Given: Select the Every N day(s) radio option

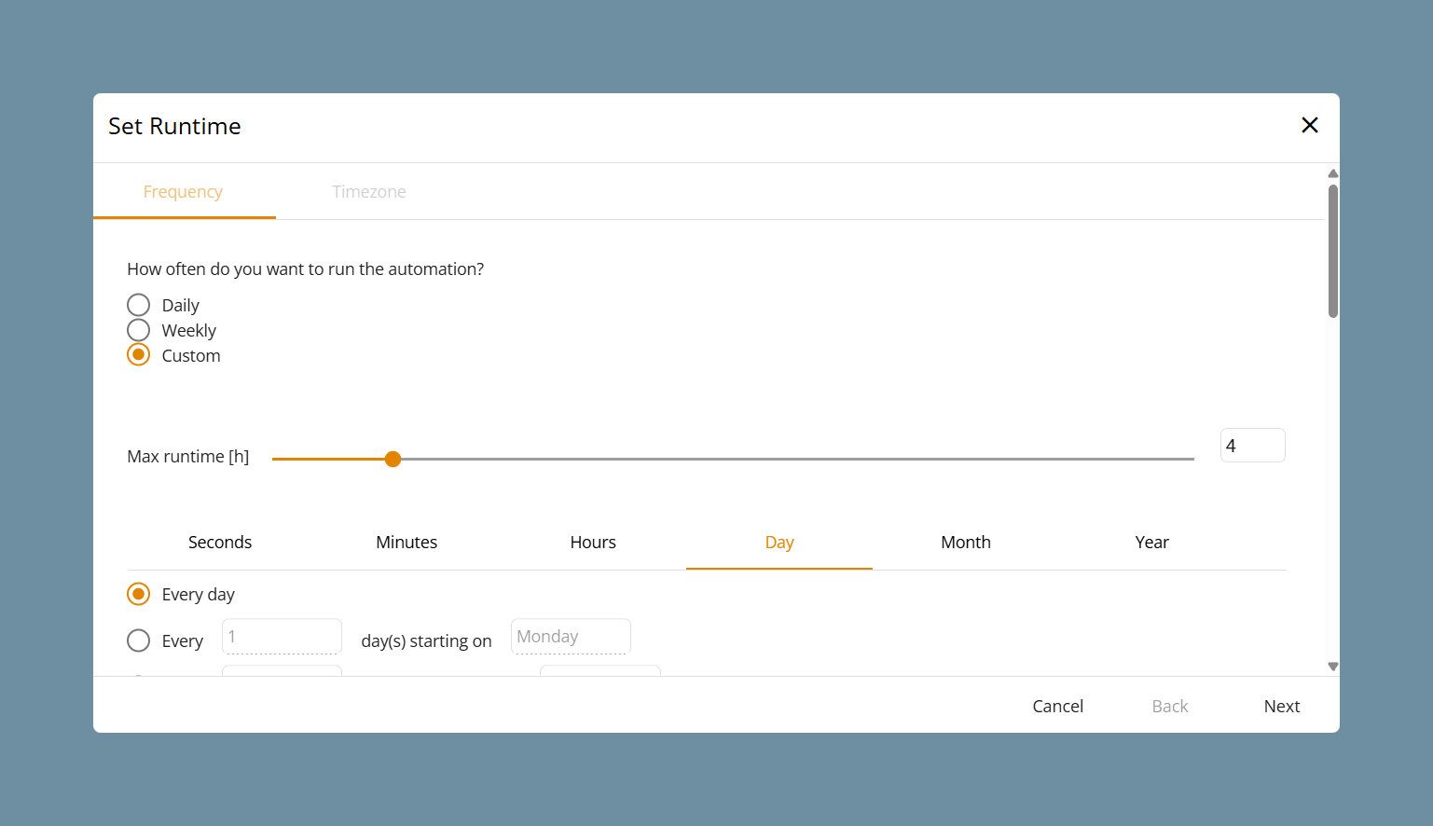Looking at the screenshot, I should pyautogui.click(x=139, y=640).
